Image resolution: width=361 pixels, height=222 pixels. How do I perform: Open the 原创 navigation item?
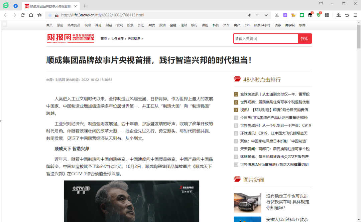[60, 25]
